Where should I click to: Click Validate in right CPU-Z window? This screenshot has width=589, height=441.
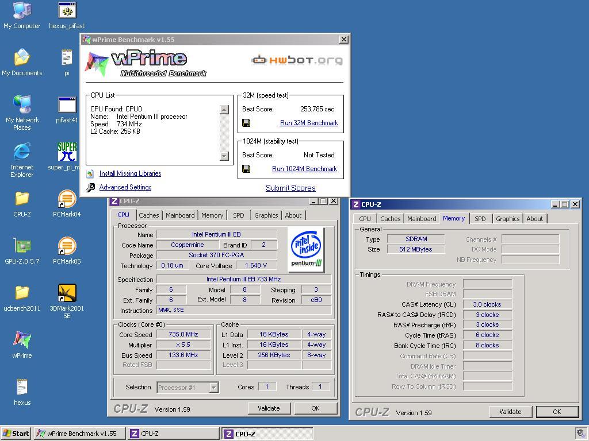511,412
